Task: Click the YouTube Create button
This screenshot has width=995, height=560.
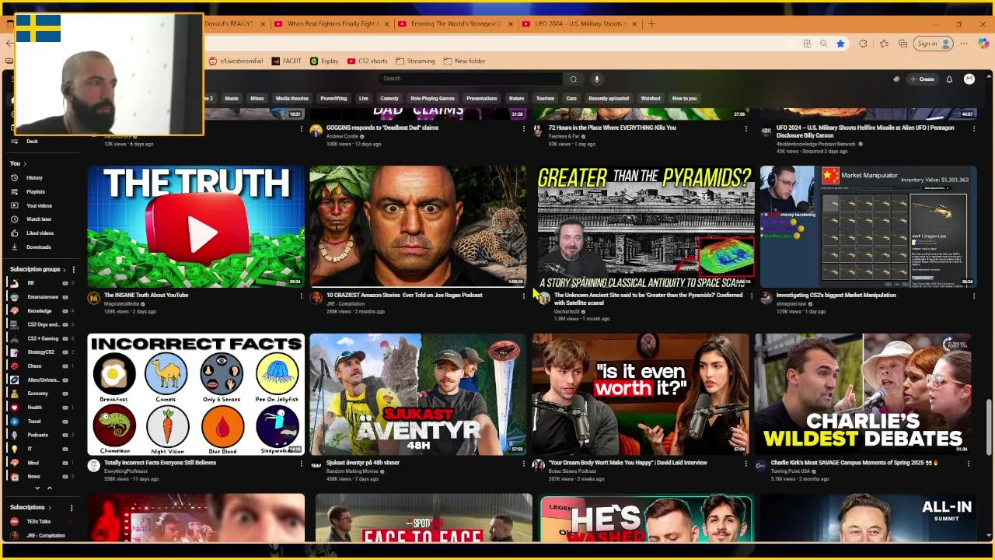Action: tap(922, 79)
